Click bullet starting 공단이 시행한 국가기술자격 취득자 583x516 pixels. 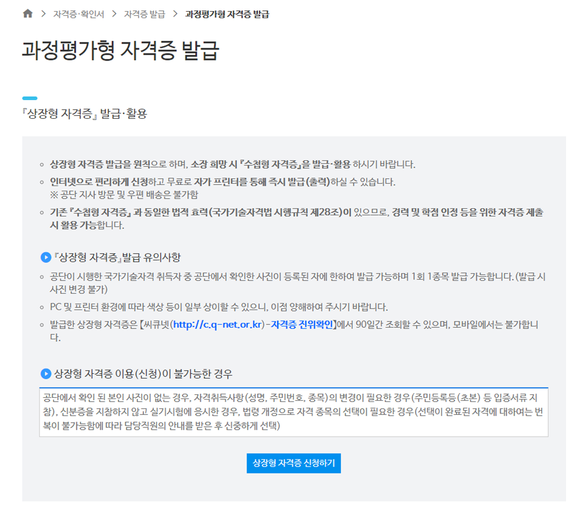pyautogui.click(x=298, y=283)
